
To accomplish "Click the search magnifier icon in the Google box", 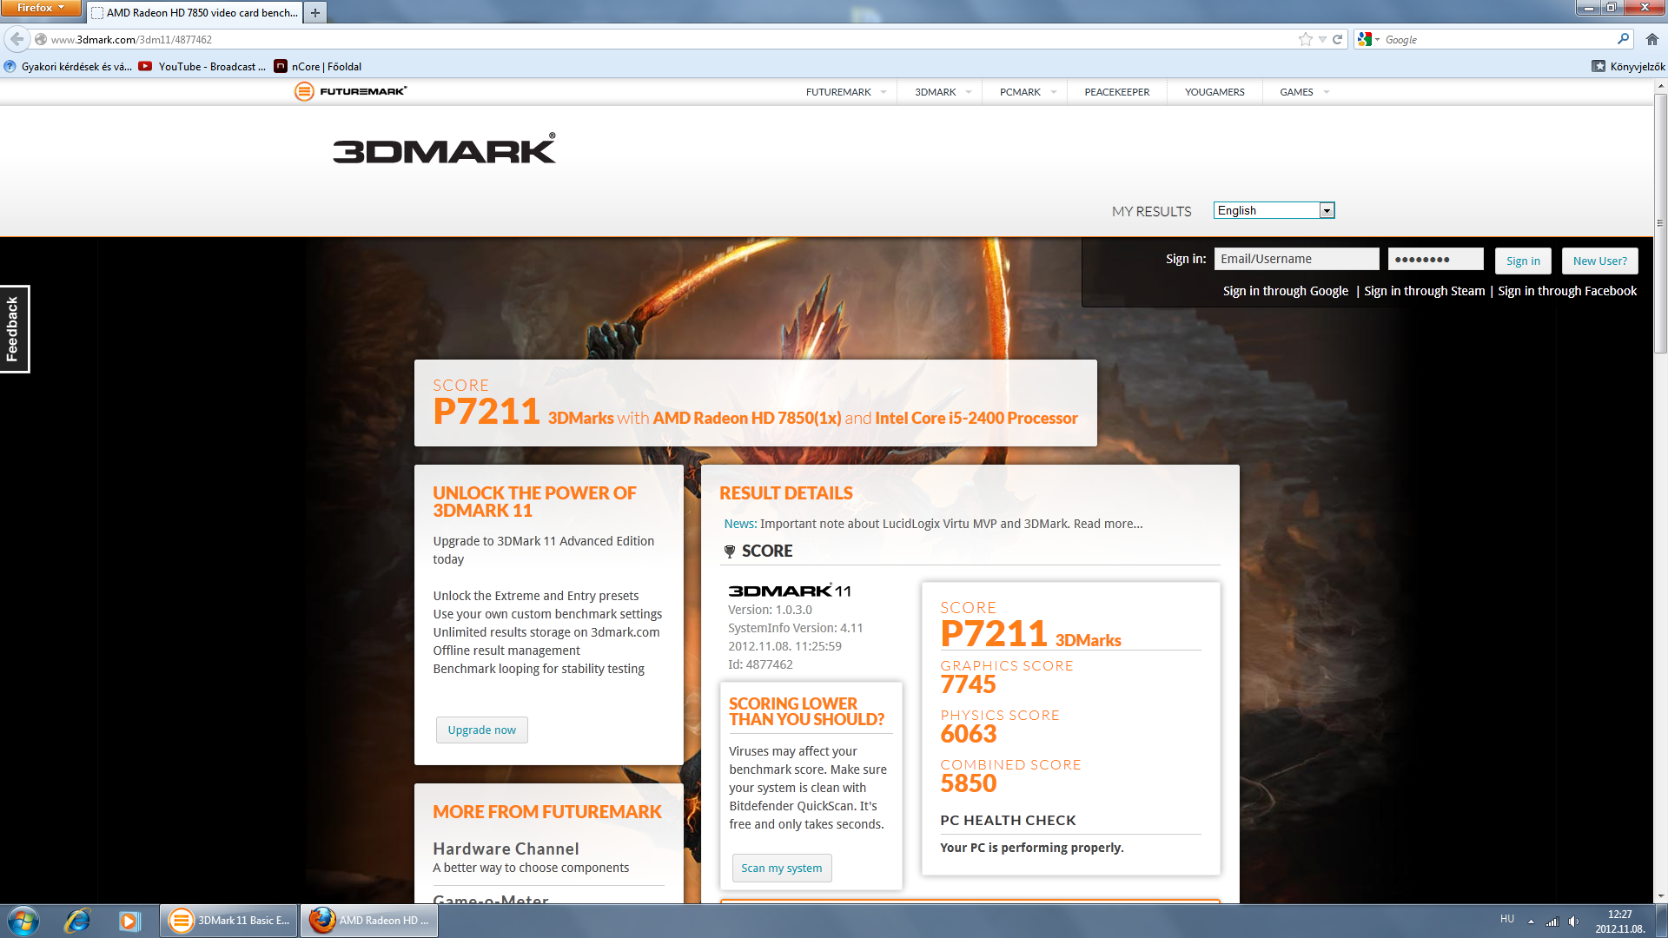I will tap(1623, 39).
